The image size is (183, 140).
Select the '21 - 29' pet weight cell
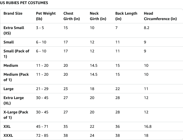pos(42,89)
